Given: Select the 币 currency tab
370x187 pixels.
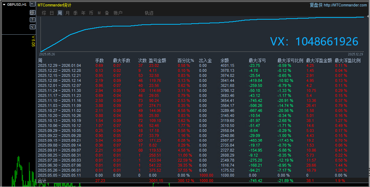Looking at the screenshot, I should click(x=91, y=13).
